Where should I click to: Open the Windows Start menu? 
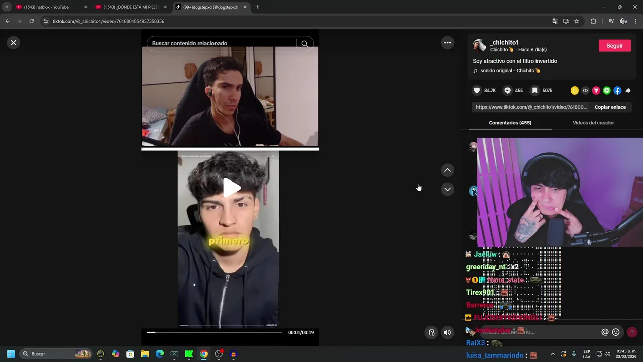pos(11,354)
